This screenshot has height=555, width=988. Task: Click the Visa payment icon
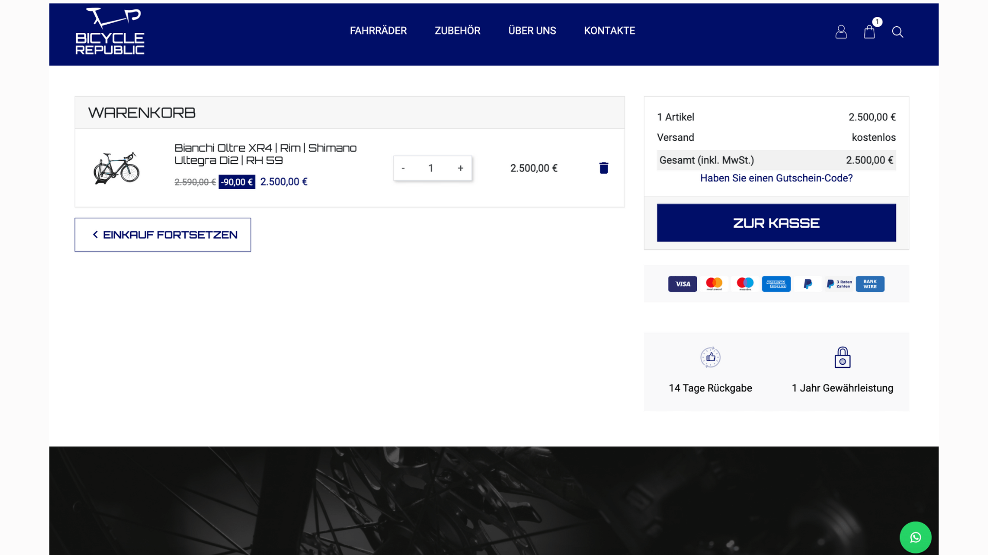(682, 284)
